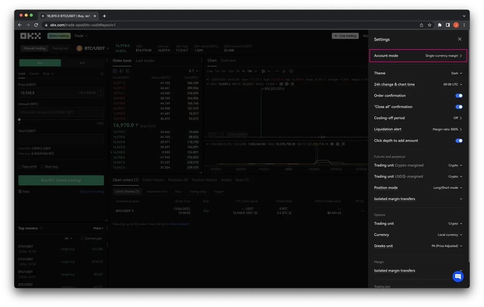Remove the MA indicator with its X
Viewport: 484px width, 307px height.
click(292, 84)
